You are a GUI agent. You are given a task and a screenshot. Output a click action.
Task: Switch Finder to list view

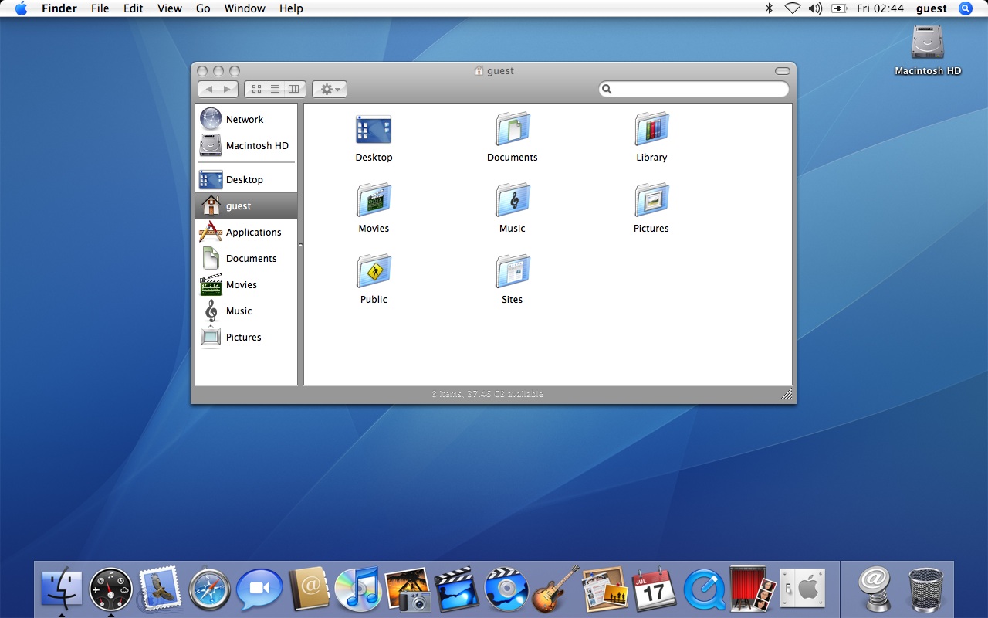point(275,90)
